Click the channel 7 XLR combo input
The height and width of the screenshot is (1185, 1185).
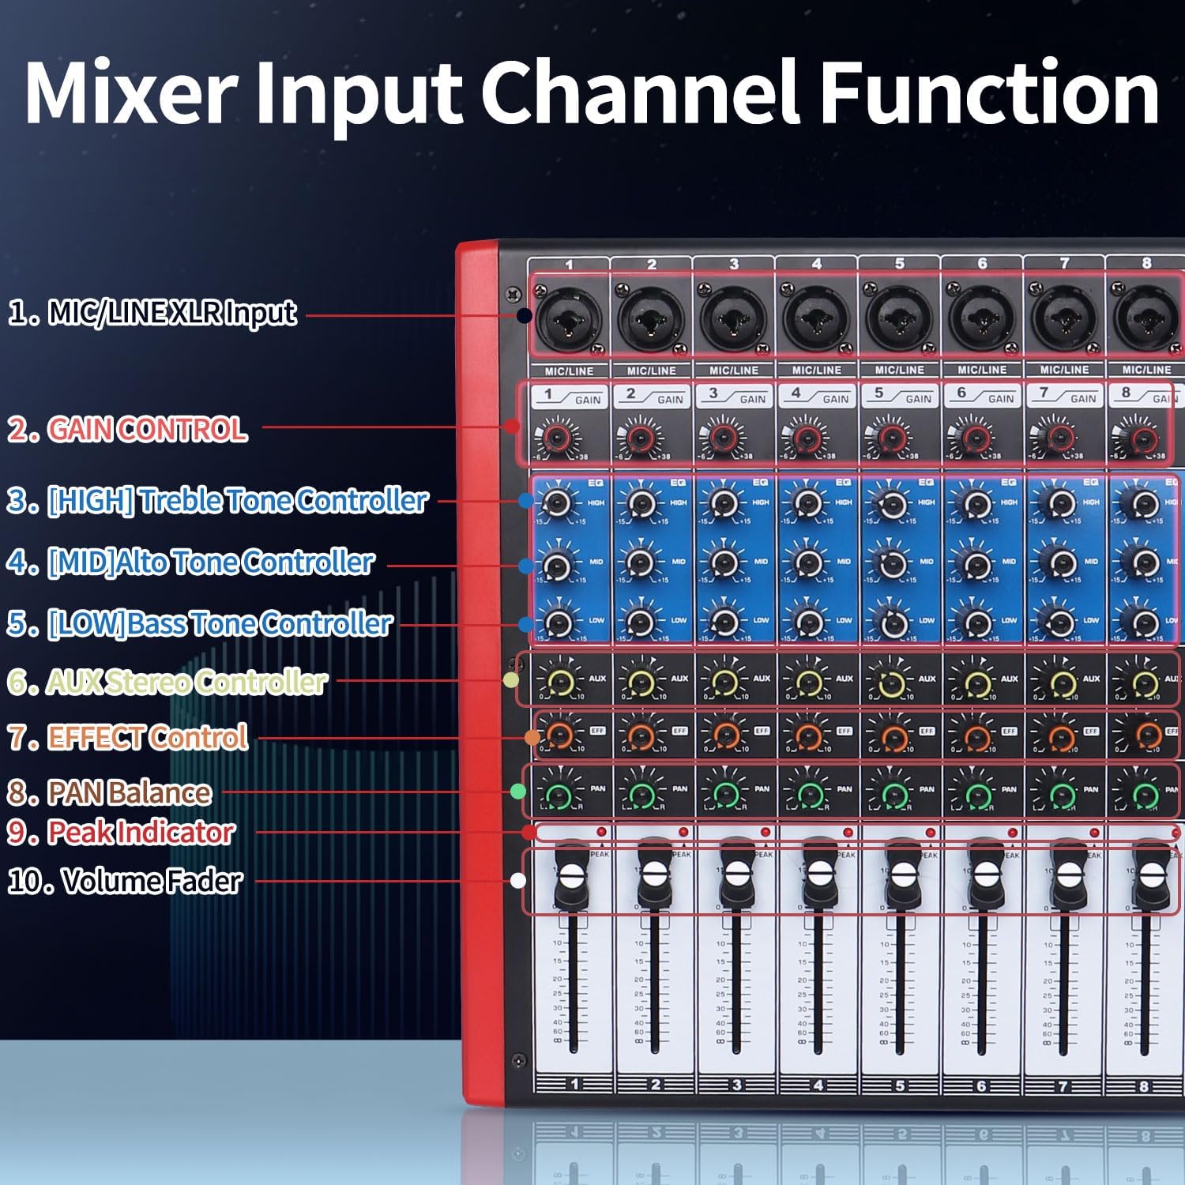[1064, 318]
